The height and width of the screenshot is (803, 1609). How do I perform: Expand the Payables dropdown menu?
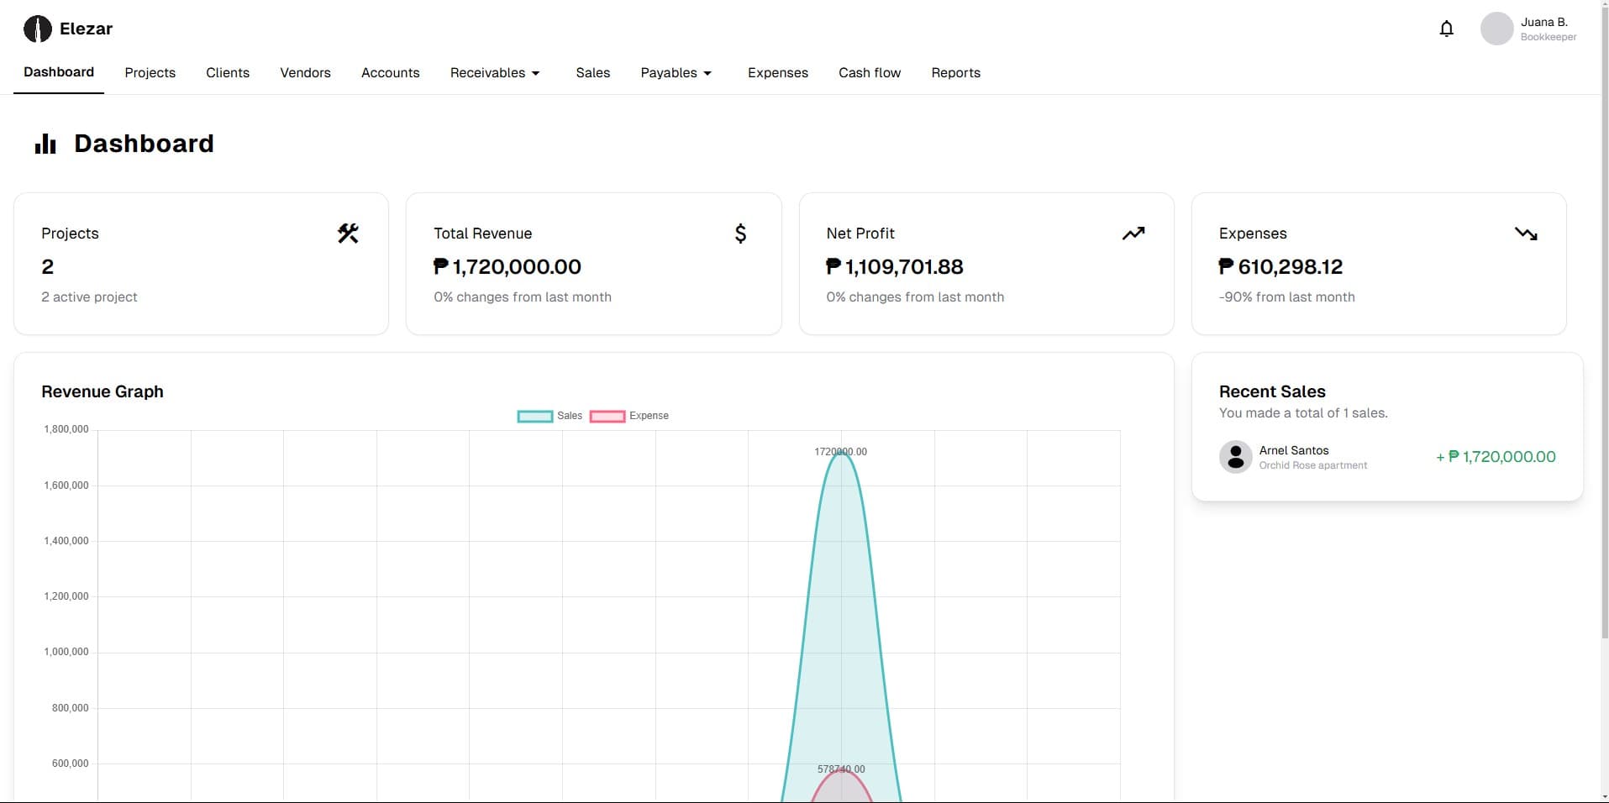676,73
